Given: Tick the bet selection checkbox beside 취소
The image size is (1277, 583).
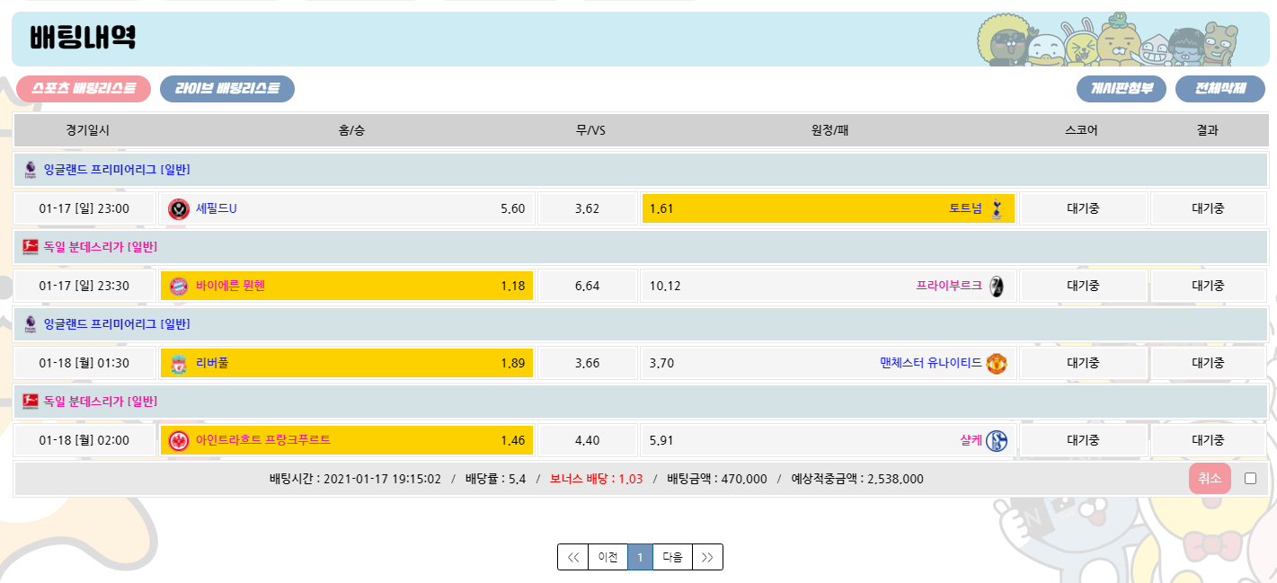Looking at the screenshot, I should click(1250, 479).
